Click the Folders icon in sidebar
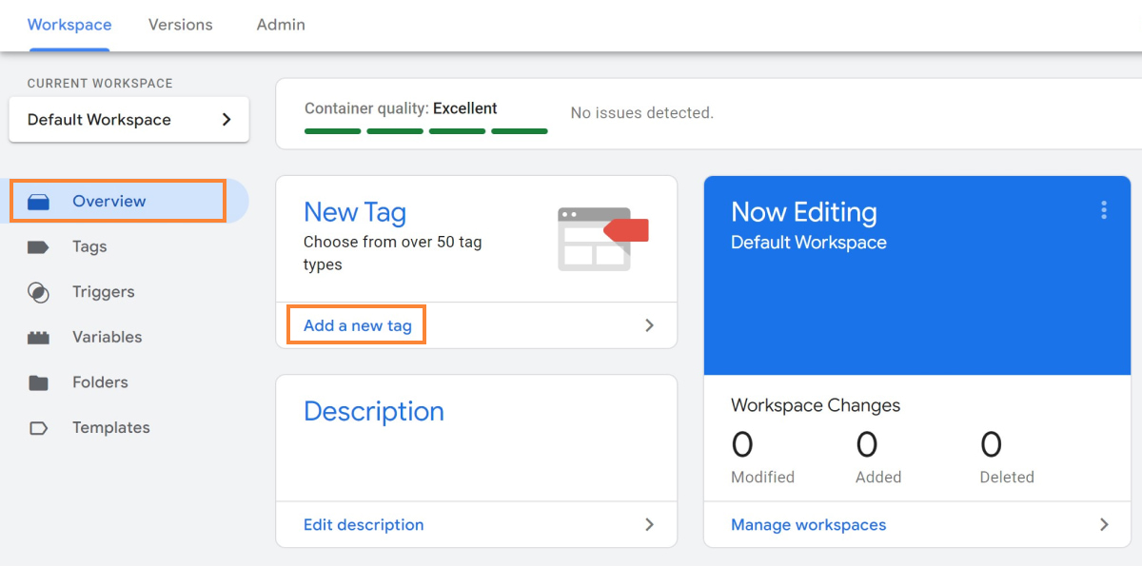The width and height of the screenshot is (1142, 567). pyautogui.click(x=38, y=383)
